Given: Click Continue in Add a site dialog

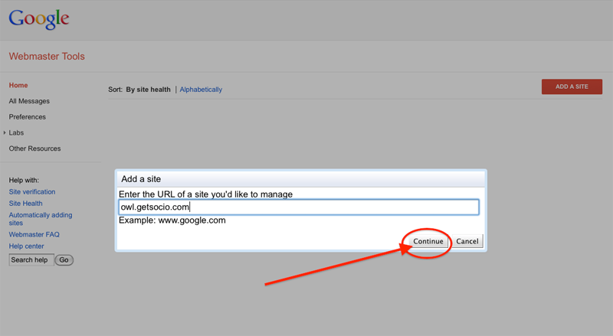Looking at the screenshot, I should [x=428, y=241].
